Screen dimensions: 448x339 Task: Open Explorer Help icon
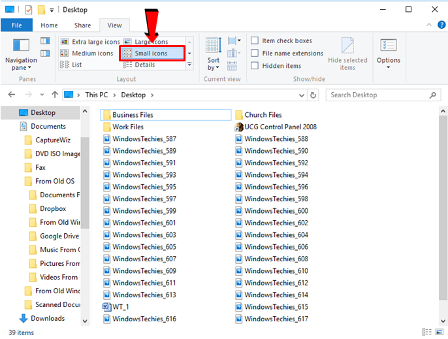click(x=441, y=25)
